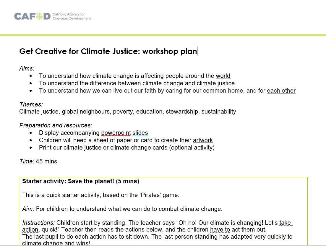Click 'Preparation and resources:' label
The height and width of the screenshot is (246, 326).
coord(56,125)
